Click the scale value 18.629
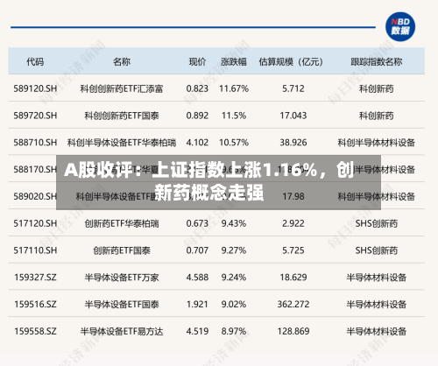Viewport: 438px width, 366px height. click(293, 277)
